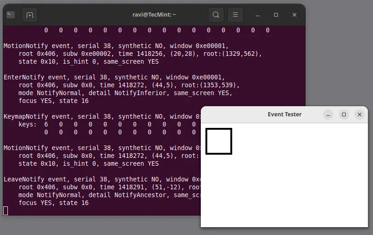Close the ravi@TecMint terminal window
Viewport: 373px width, 235px height.
294,15
